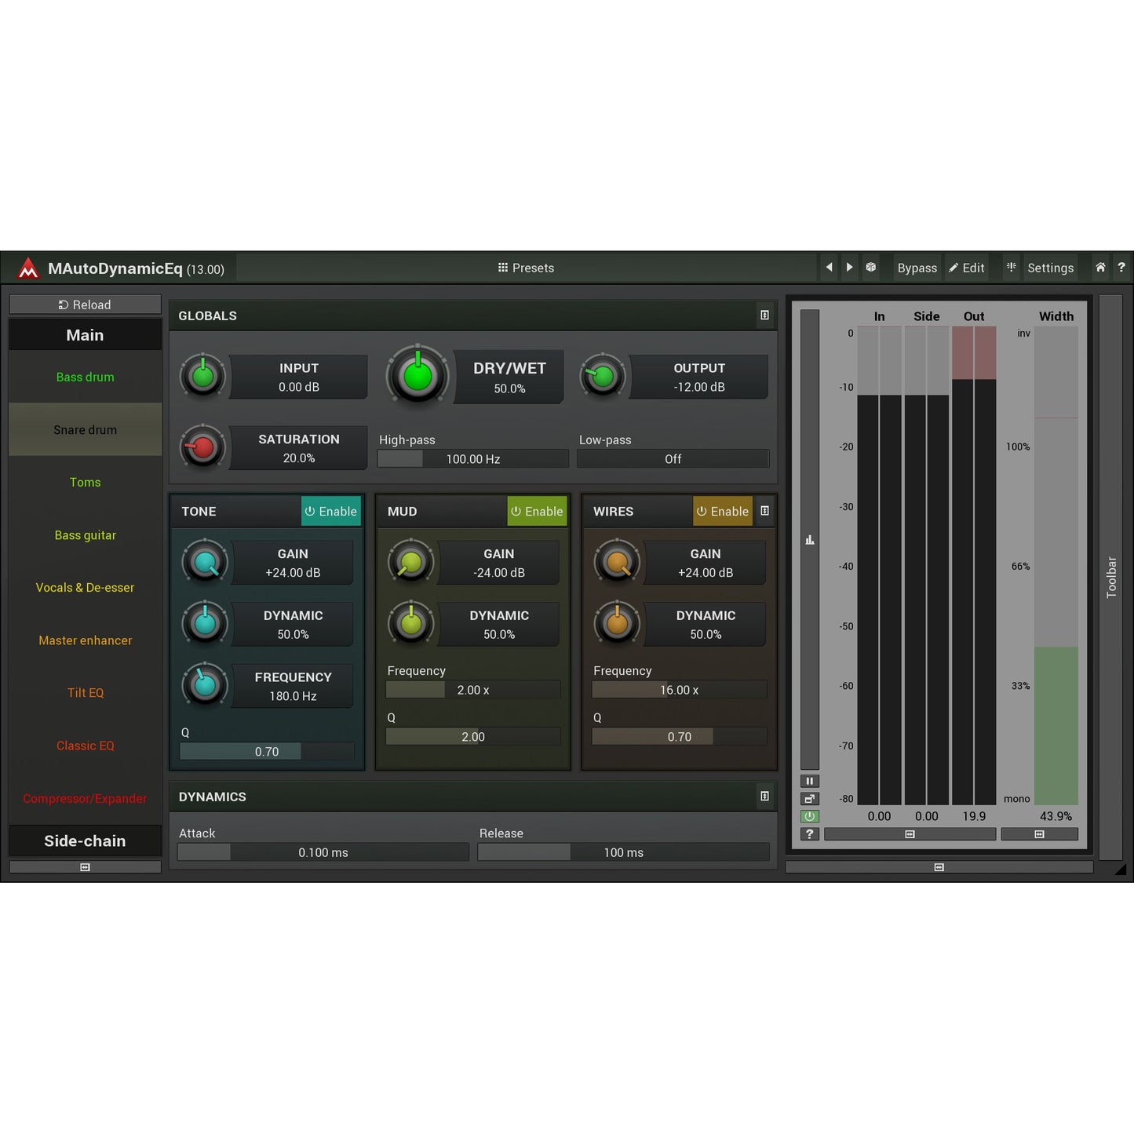This screenshot has width=1134, height=1134.
Task: Click the next preset right arrow
Action: [x=849, y=268]
